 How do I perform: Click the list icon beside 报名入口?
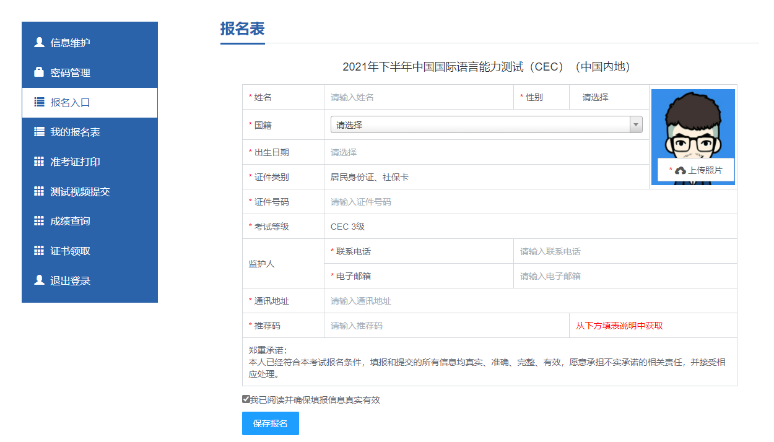coord(39,102)
